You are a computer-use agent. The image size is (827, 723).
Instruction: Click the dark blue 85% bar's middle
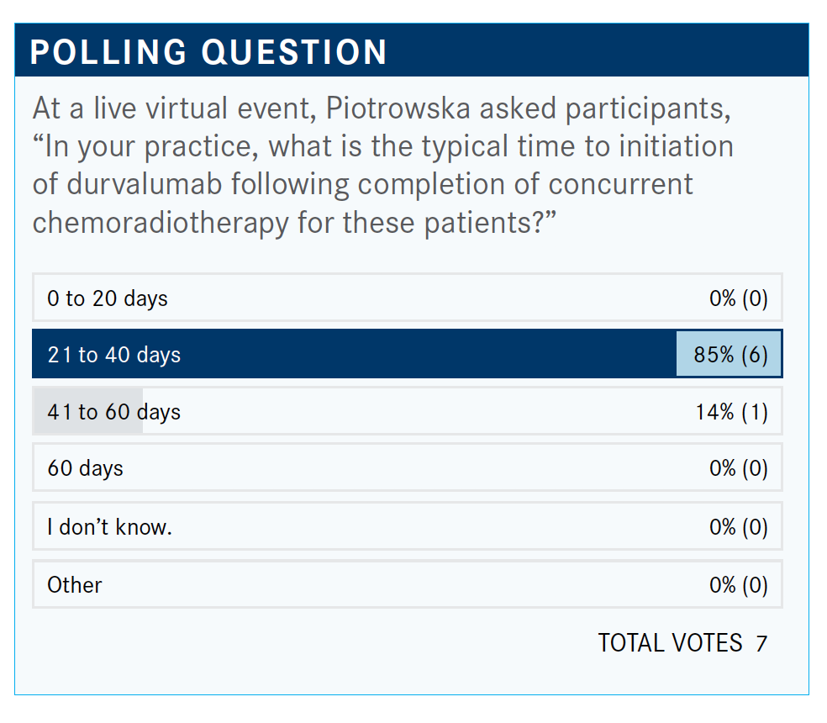[353, 355]
